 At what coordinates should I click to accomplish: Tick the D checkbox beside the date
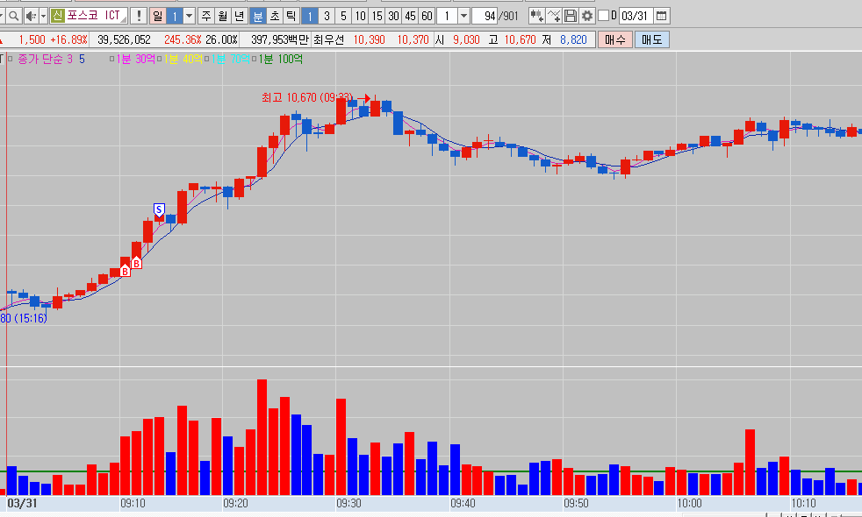point(603,16)
